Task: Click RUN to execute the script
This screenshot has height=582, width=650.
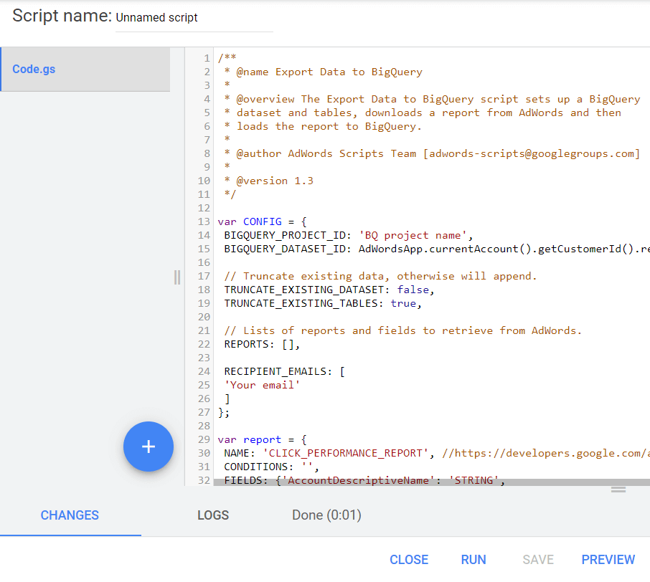Action: pos(474,560)
